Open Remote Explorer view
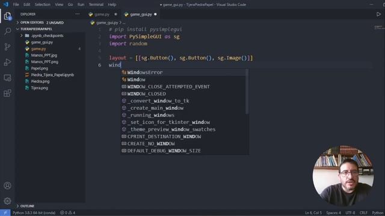Screen dimensions: 385x216 coord(7,77)
